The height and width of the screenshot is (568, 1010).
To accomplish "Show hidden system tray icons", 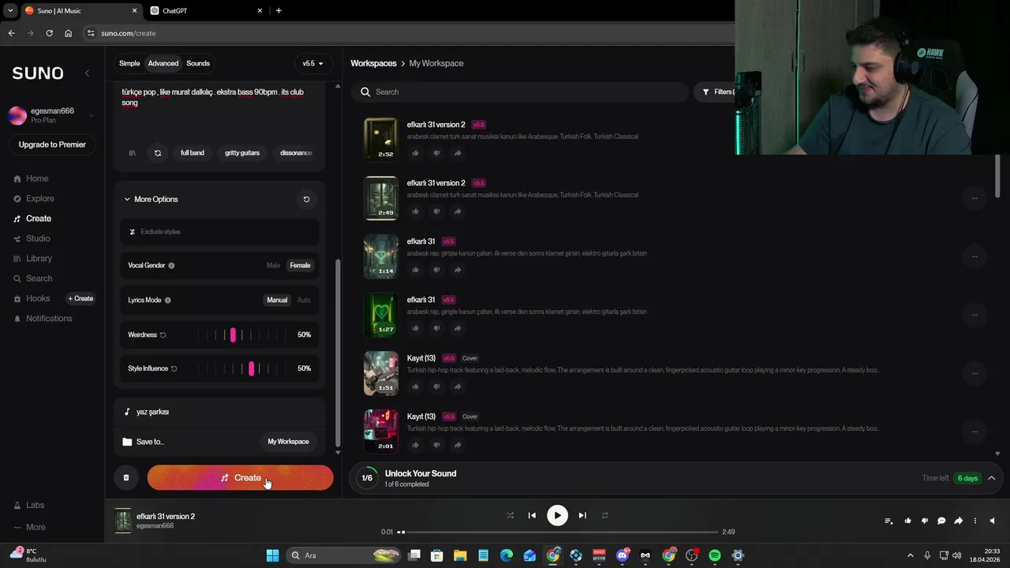I will (910, 555).
